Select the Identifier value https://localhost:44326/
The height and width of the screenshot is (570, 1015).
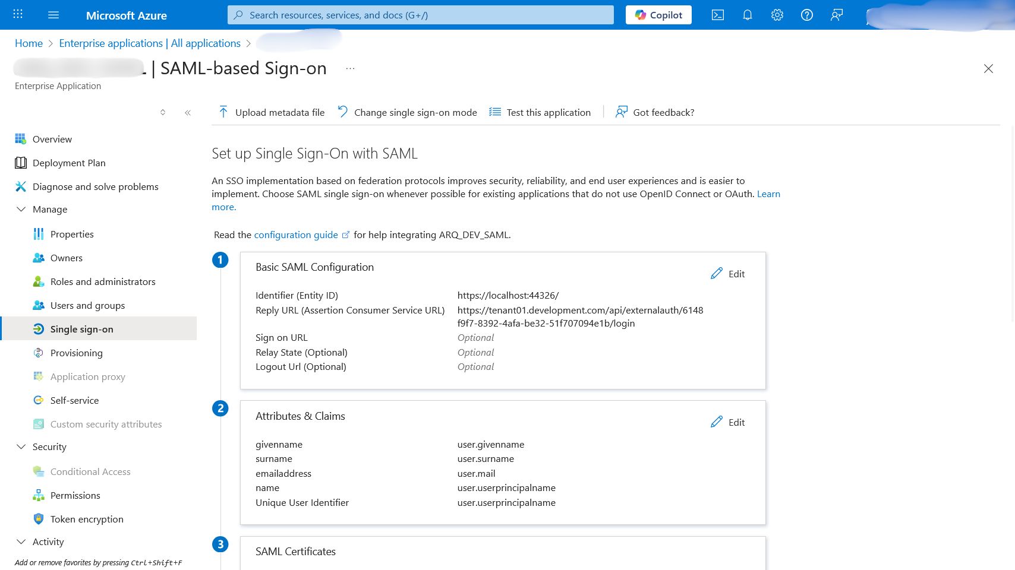(x=508, y=296)
